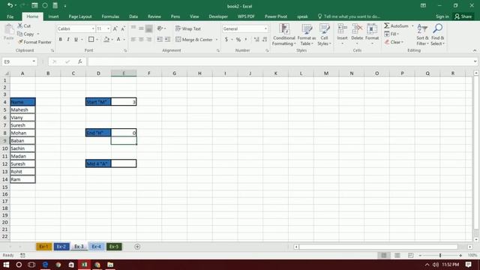
Task: Apply the Fill Color bucket
Action: pos(106,40)
